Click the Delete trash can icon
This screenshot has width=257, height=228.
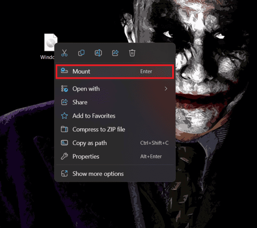[132, 53]
